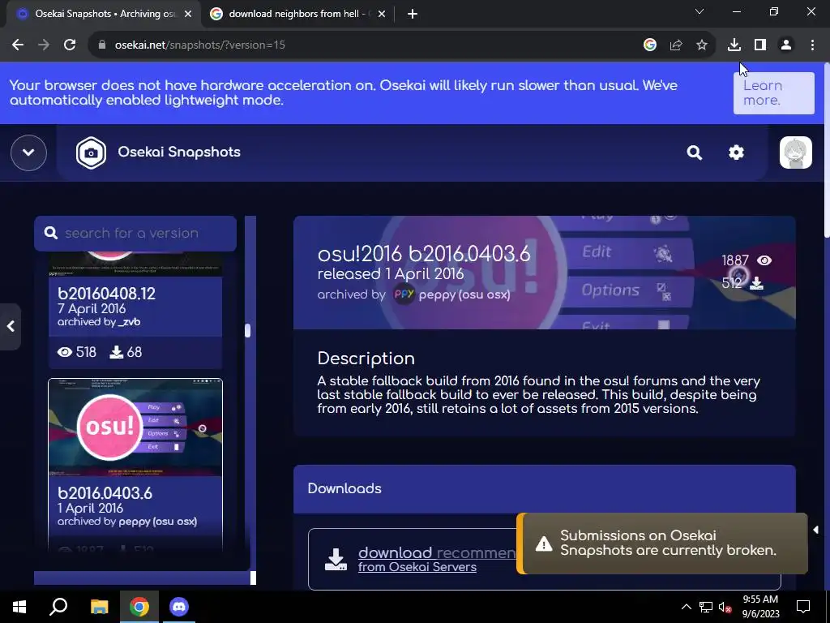Click the download recommended link
830x623 pixels.
(437, 552)
